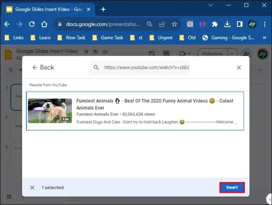This screenshot has height=205, width=272.
Task: Open the tab search dropdown arrow
Action: pos(211,6)
